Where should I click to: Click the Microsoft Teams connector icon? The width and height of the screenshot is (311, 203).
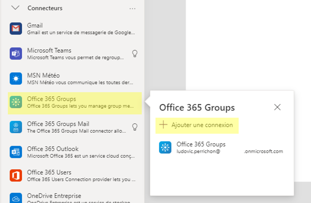click(16, 54)
